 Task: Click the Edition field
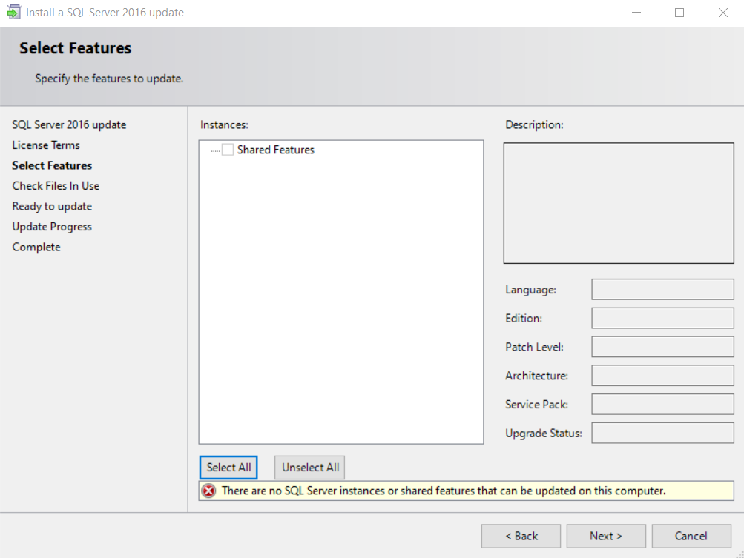[663, 318]
